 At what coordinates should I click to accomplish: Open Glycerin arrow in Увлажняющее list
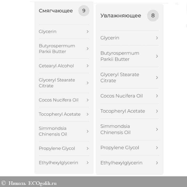(157, 38)
